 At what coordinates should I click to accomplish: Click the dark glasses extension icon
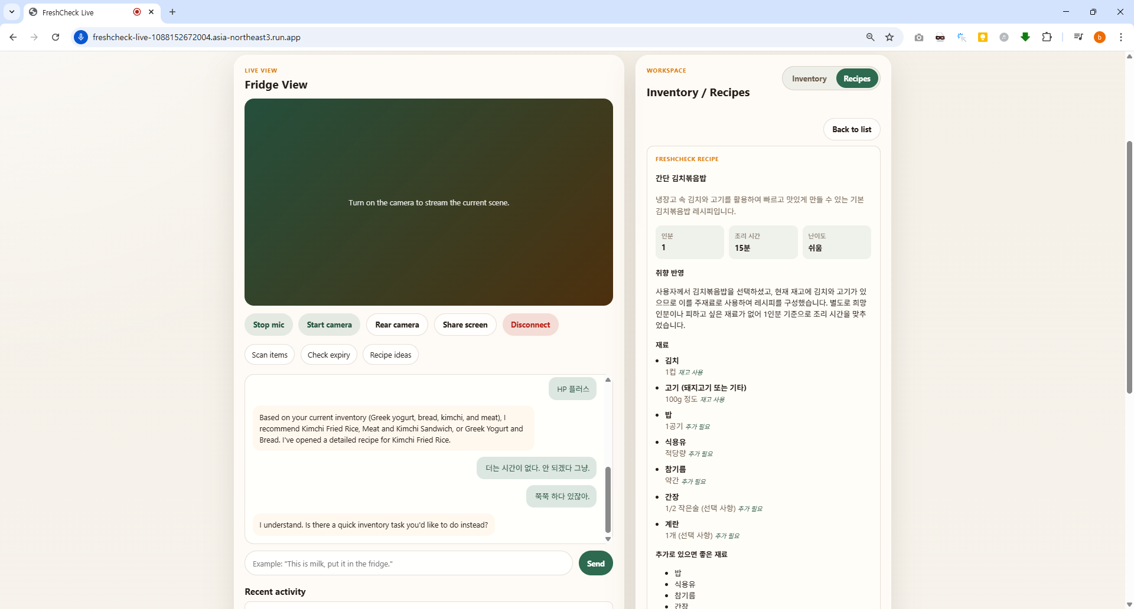coord(940,37)
